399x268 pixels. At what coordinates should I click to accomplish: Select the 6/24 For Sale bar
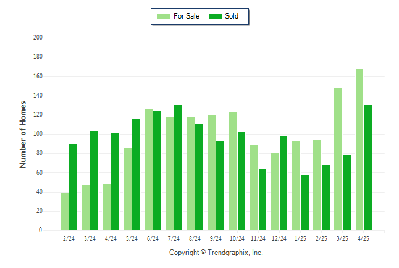149,170
